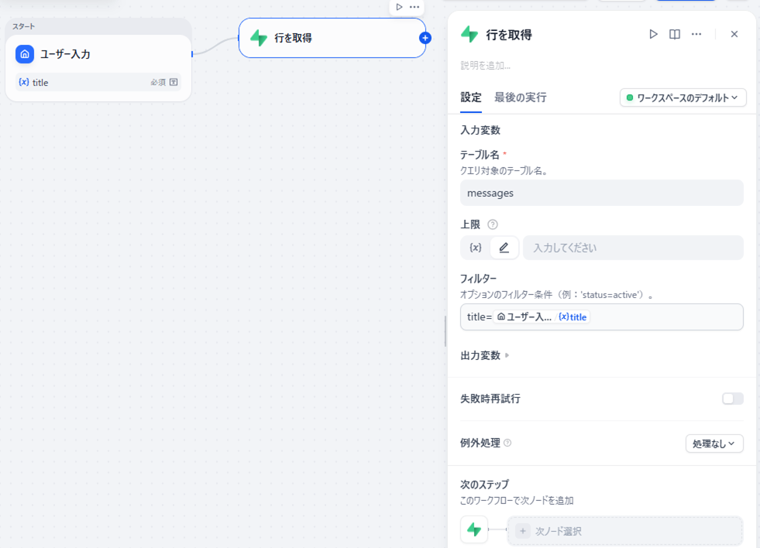Click the info icon beside 例外処理
760x548 pixels.
click(x=507, y=444)
